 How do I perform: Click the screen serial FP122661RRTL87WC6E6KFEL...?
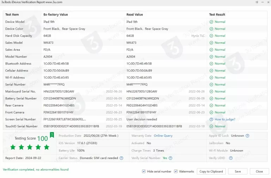point(65,119)
